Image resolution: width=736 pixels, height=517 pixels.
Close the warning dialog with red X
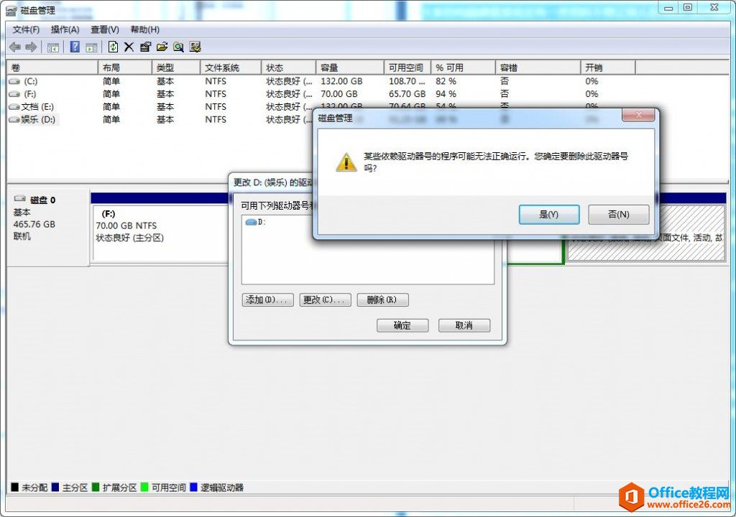click(638, 115)
